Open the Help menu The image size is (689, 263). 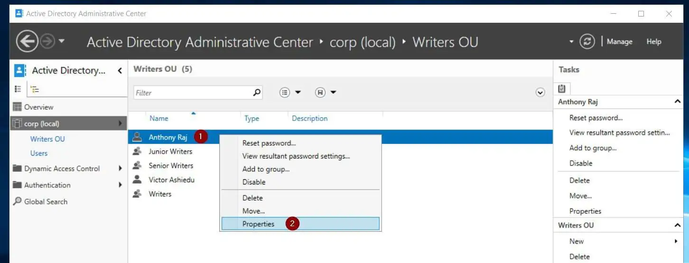click(654, 42)
